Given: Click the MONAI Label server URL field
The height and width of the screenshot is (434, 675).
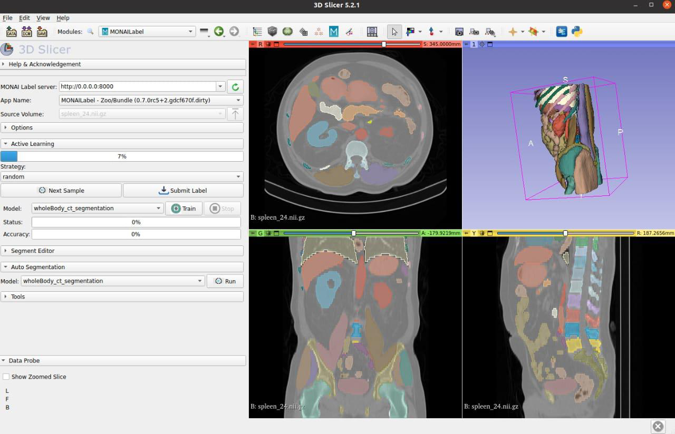Looking at the screenshot, I should pos(138,86).
